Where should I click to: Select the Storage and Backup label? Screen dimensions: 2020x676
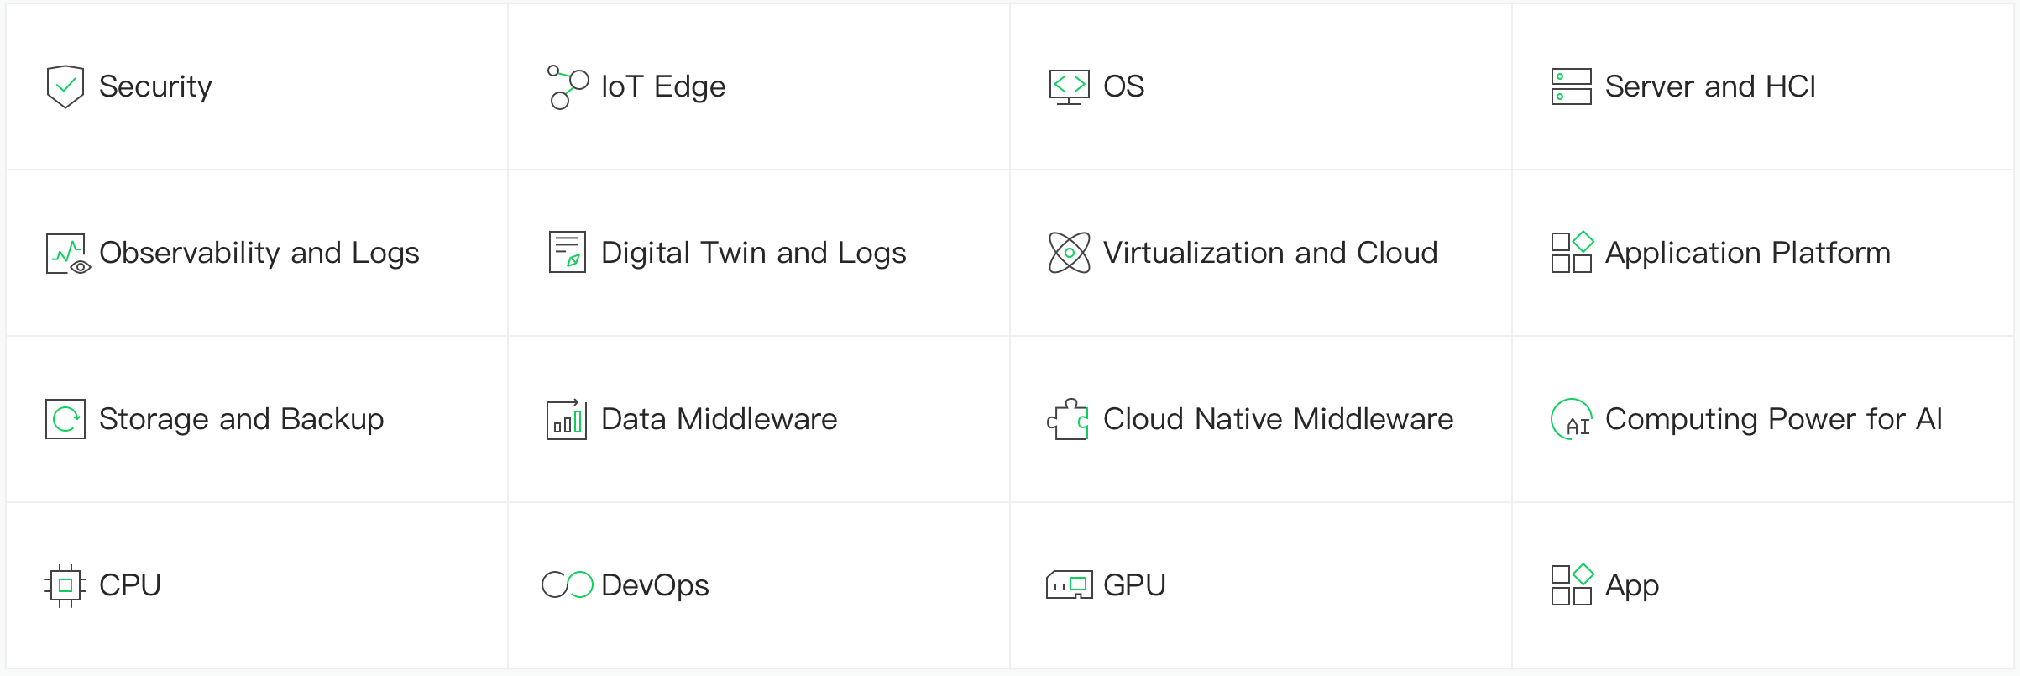pos(241,419)
